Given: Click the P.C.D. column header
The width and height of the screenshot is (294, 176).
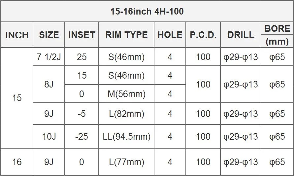Looking at the screenshot, I should tap(203, 35).
